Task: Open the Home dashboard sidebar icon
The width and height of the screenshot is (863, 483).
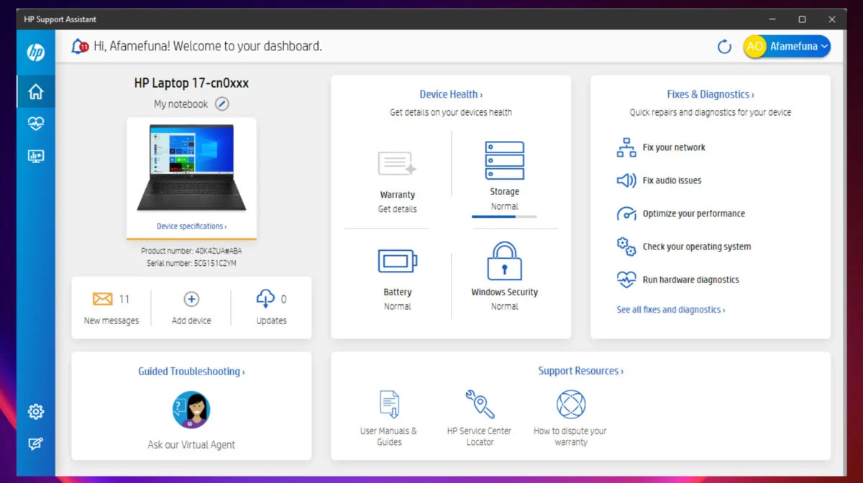Action: [x=36, y=92]
